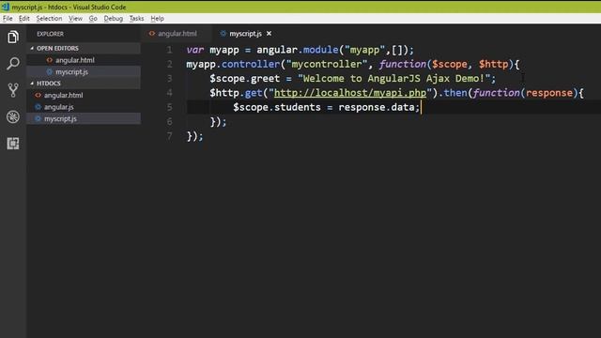Screen dimensions: 601x338
Task: Open the File menu
Action: click(8, 19)
